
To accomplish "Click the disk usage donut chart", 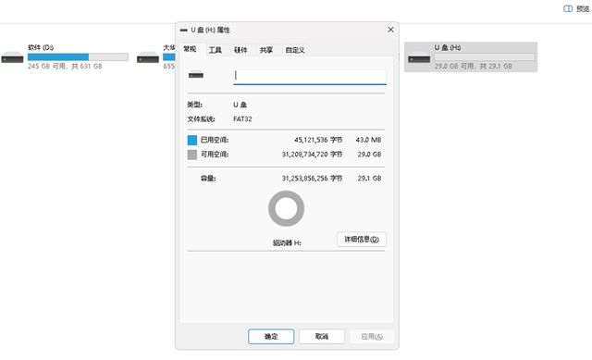I will pos(286,208).
